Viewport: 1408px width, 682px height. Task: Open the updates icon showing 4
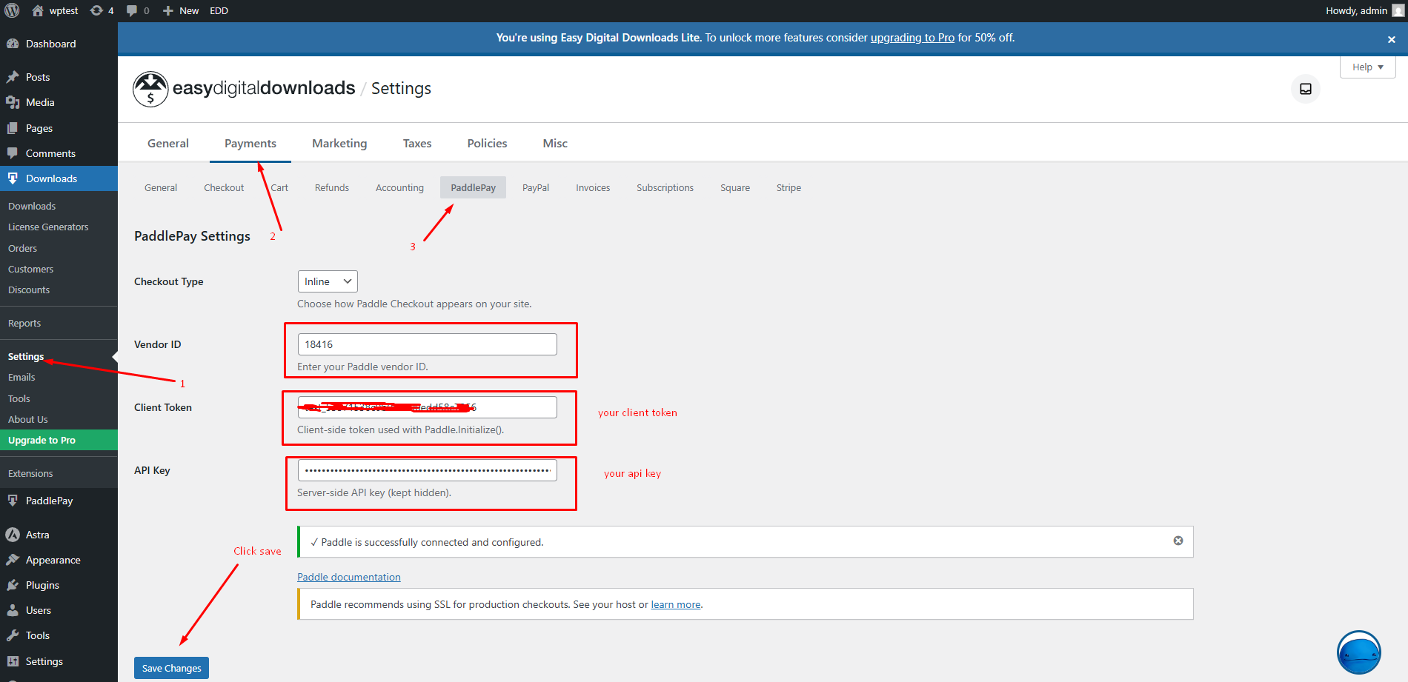pos(102,10)
